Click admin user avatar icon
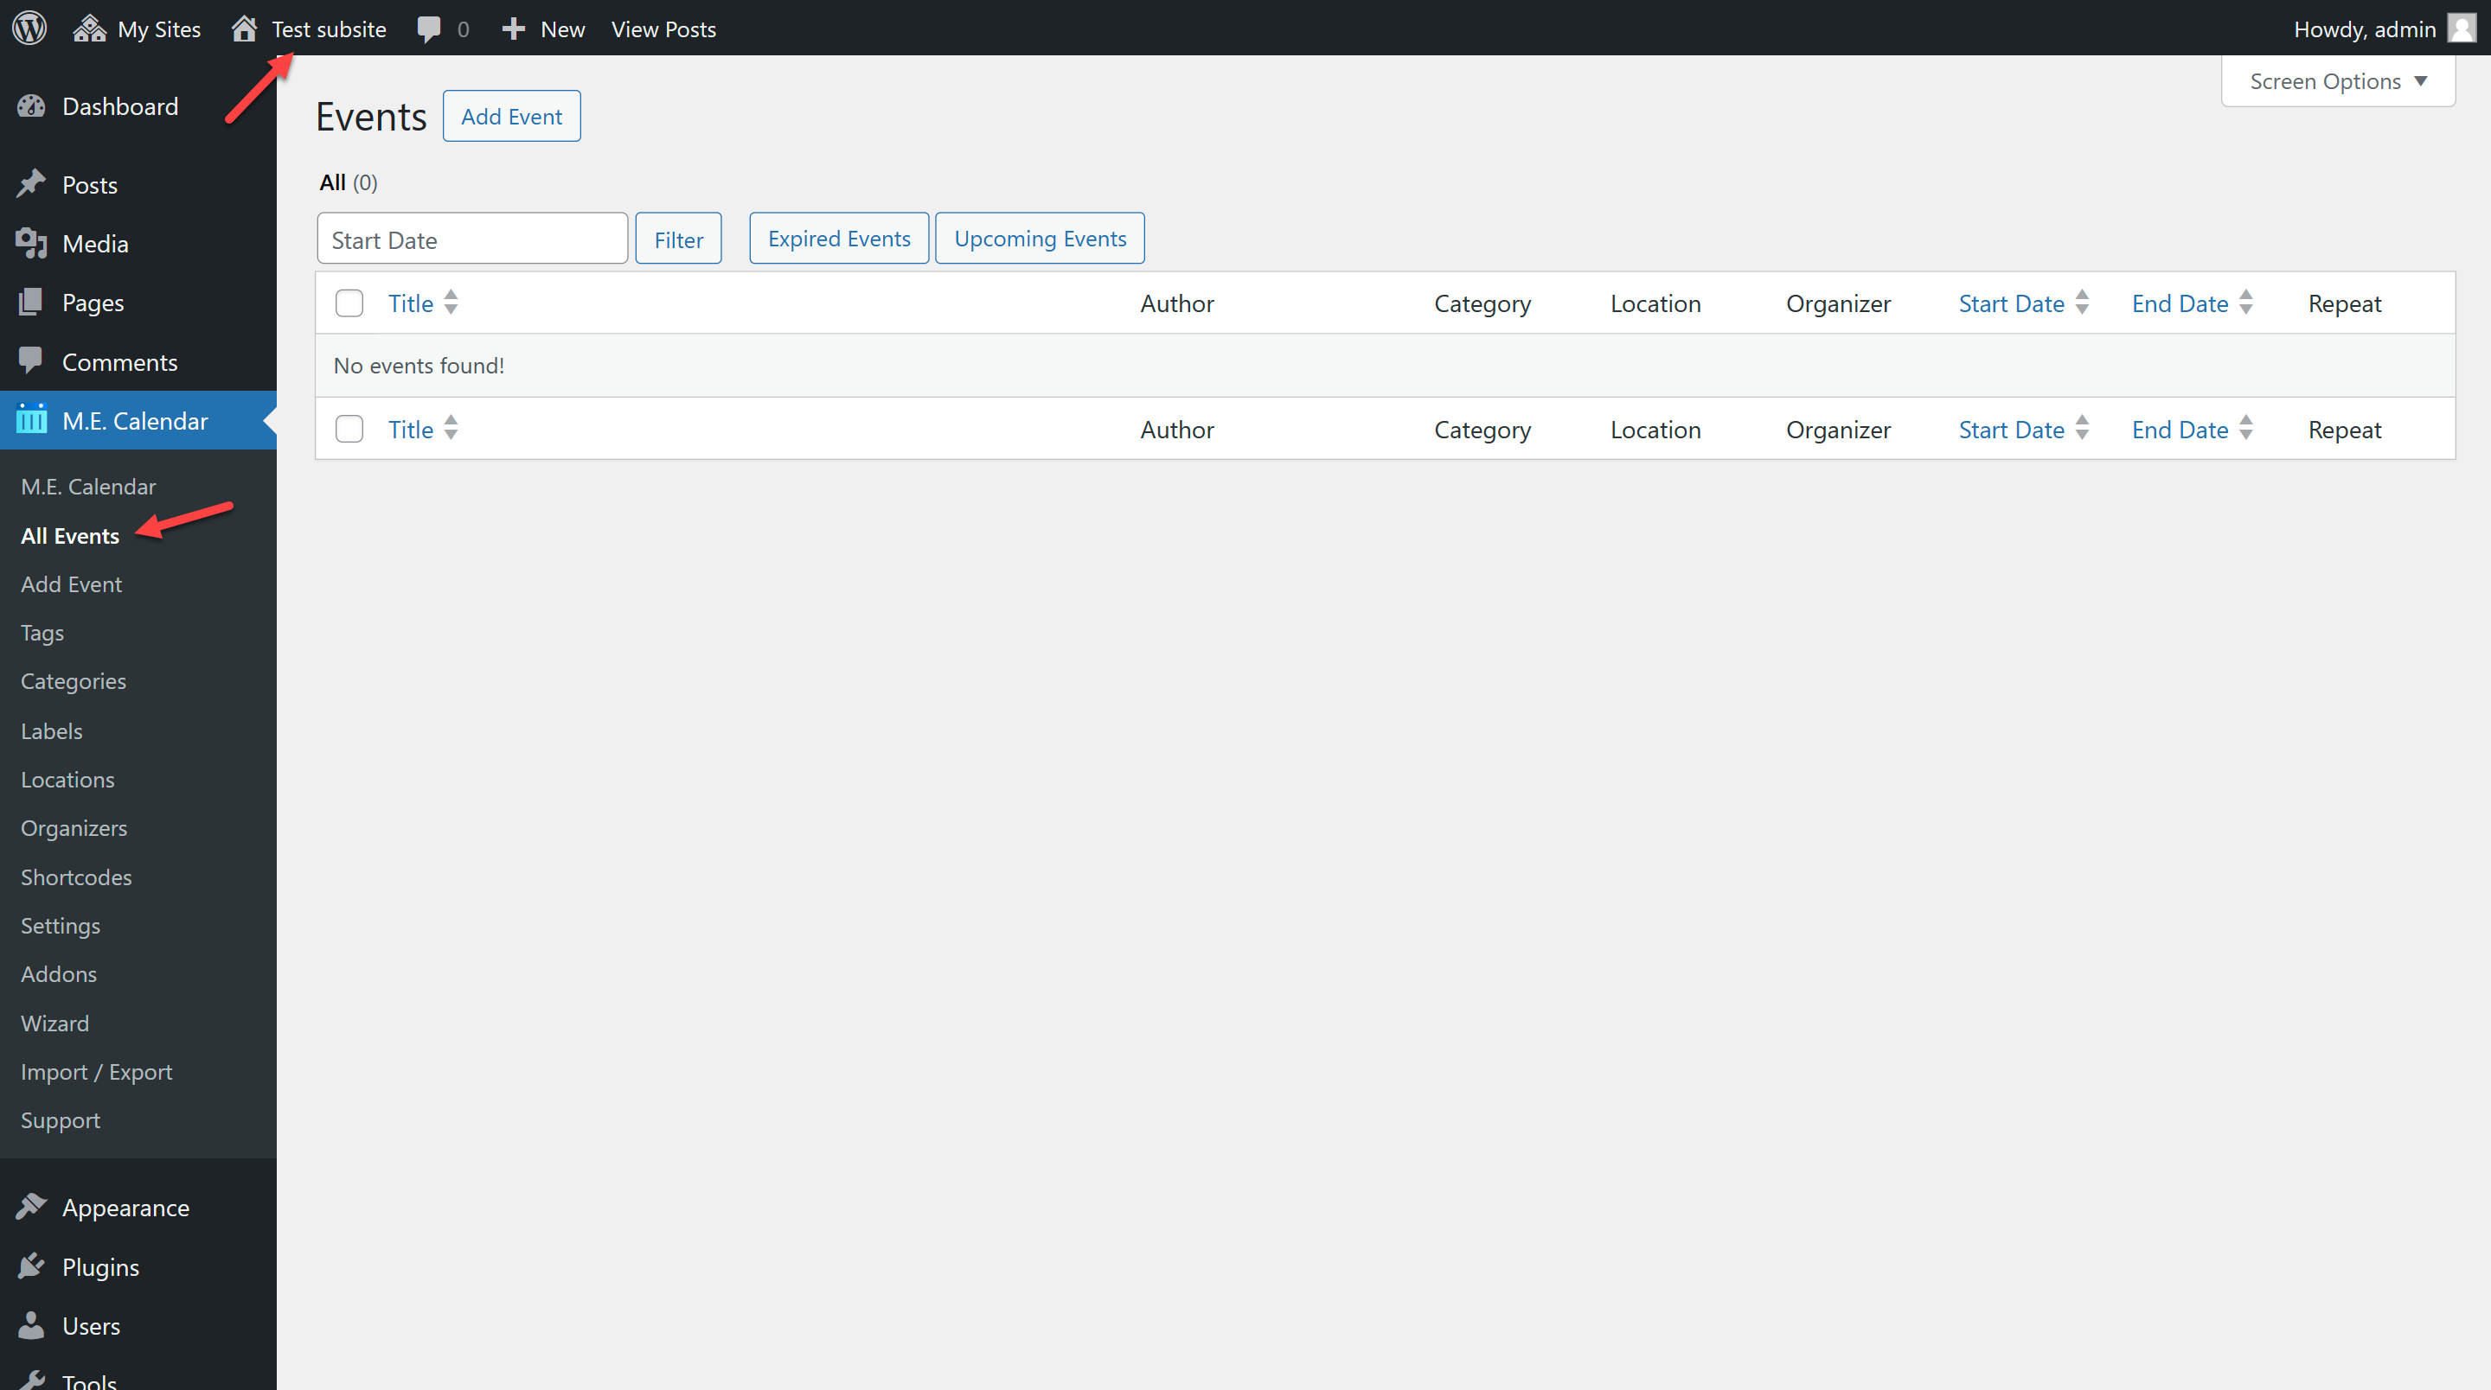This screenshot has height=1390, width=2491. coord(2461,28)
